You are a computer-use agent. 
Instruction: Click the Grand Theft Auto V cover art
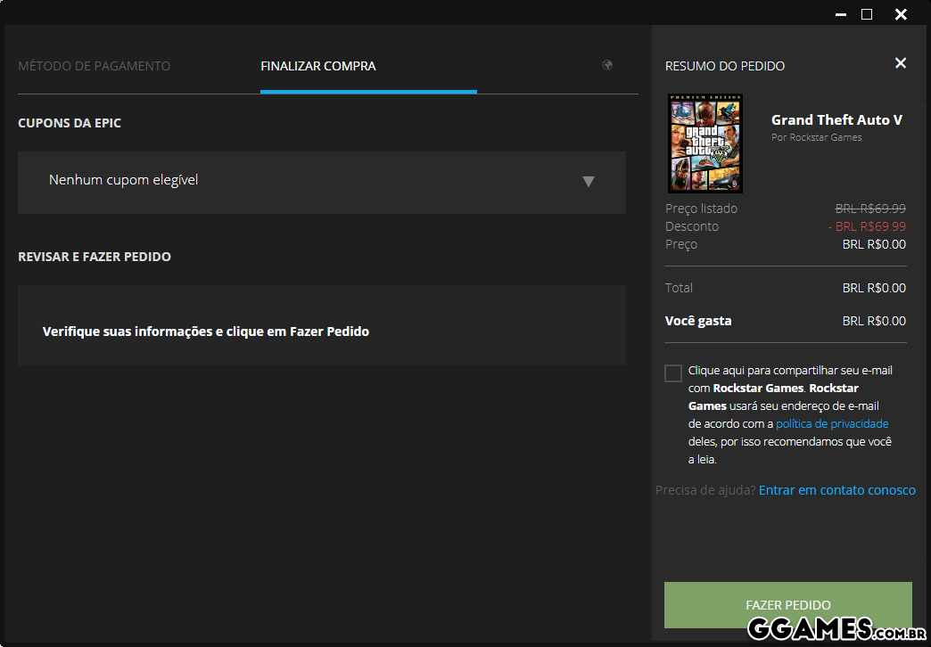coord(705,143)
